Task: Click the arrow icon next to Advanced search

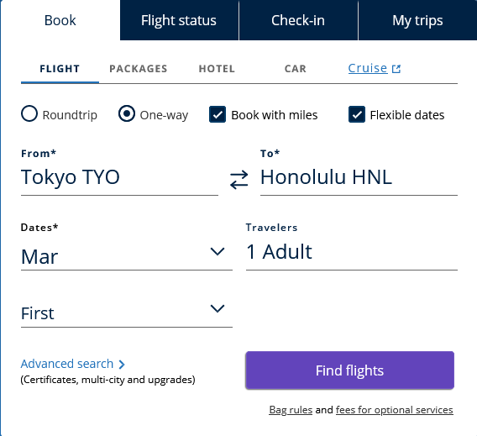Action: pos(122,365)
